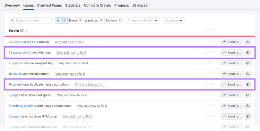Screen dimensions: 260x131
Task: Switch to the Crawled Pages tab
Action: click(50, 5)
